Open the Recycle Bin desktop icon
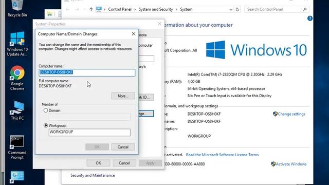Screen dimensions: 329x185 (17, 8)
